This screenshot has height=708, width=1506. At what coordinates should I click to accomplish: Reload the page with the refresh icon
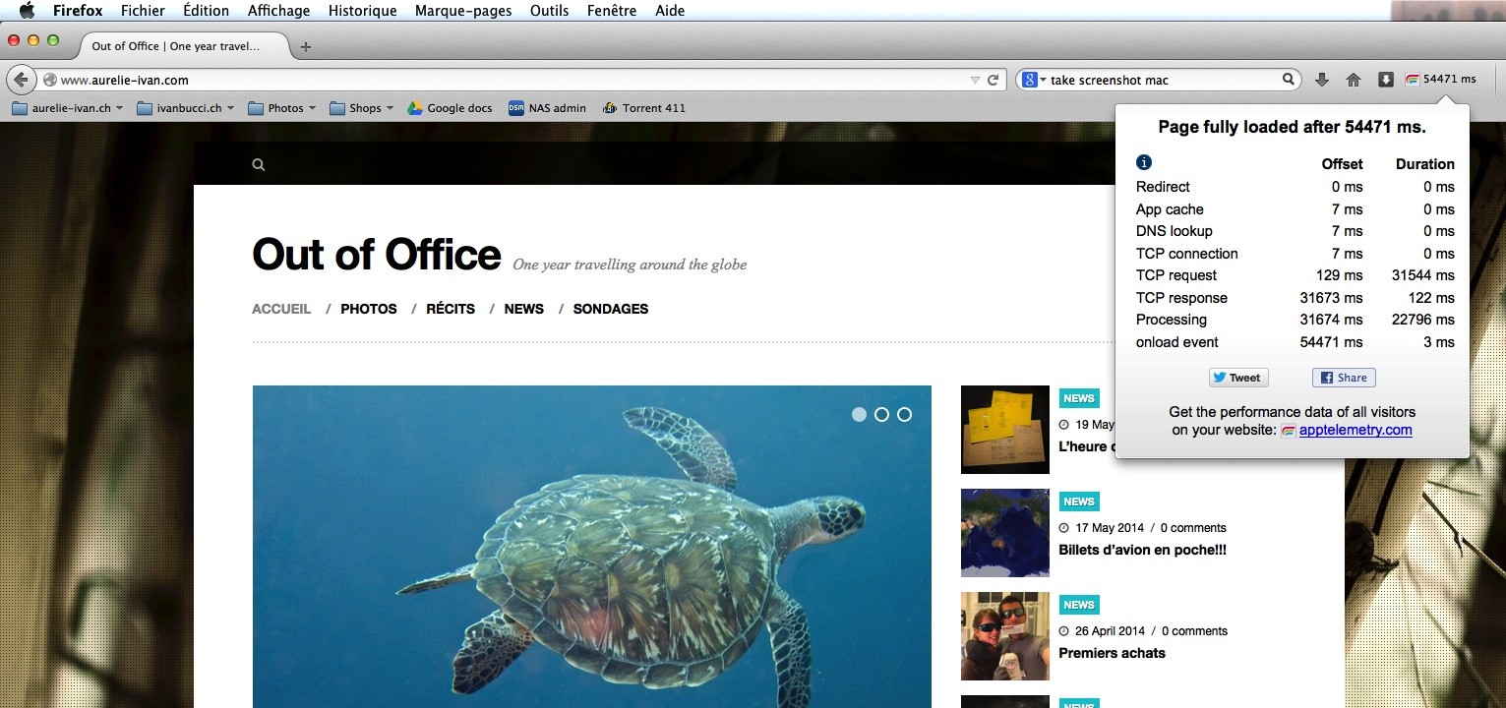tap(994, 80)
